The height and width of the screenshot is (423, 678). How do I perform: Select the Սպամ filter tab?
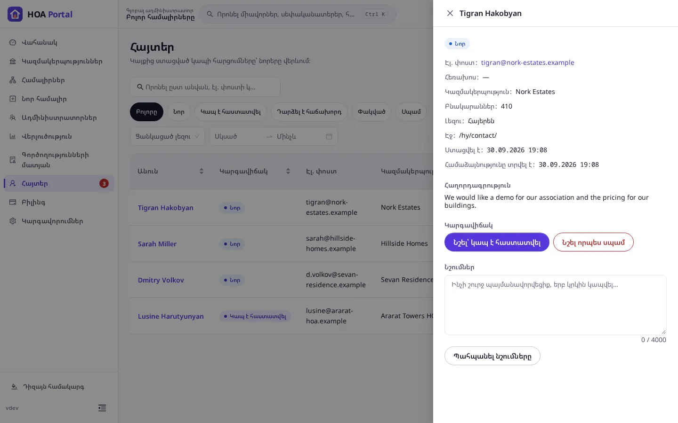pos(411,112)
